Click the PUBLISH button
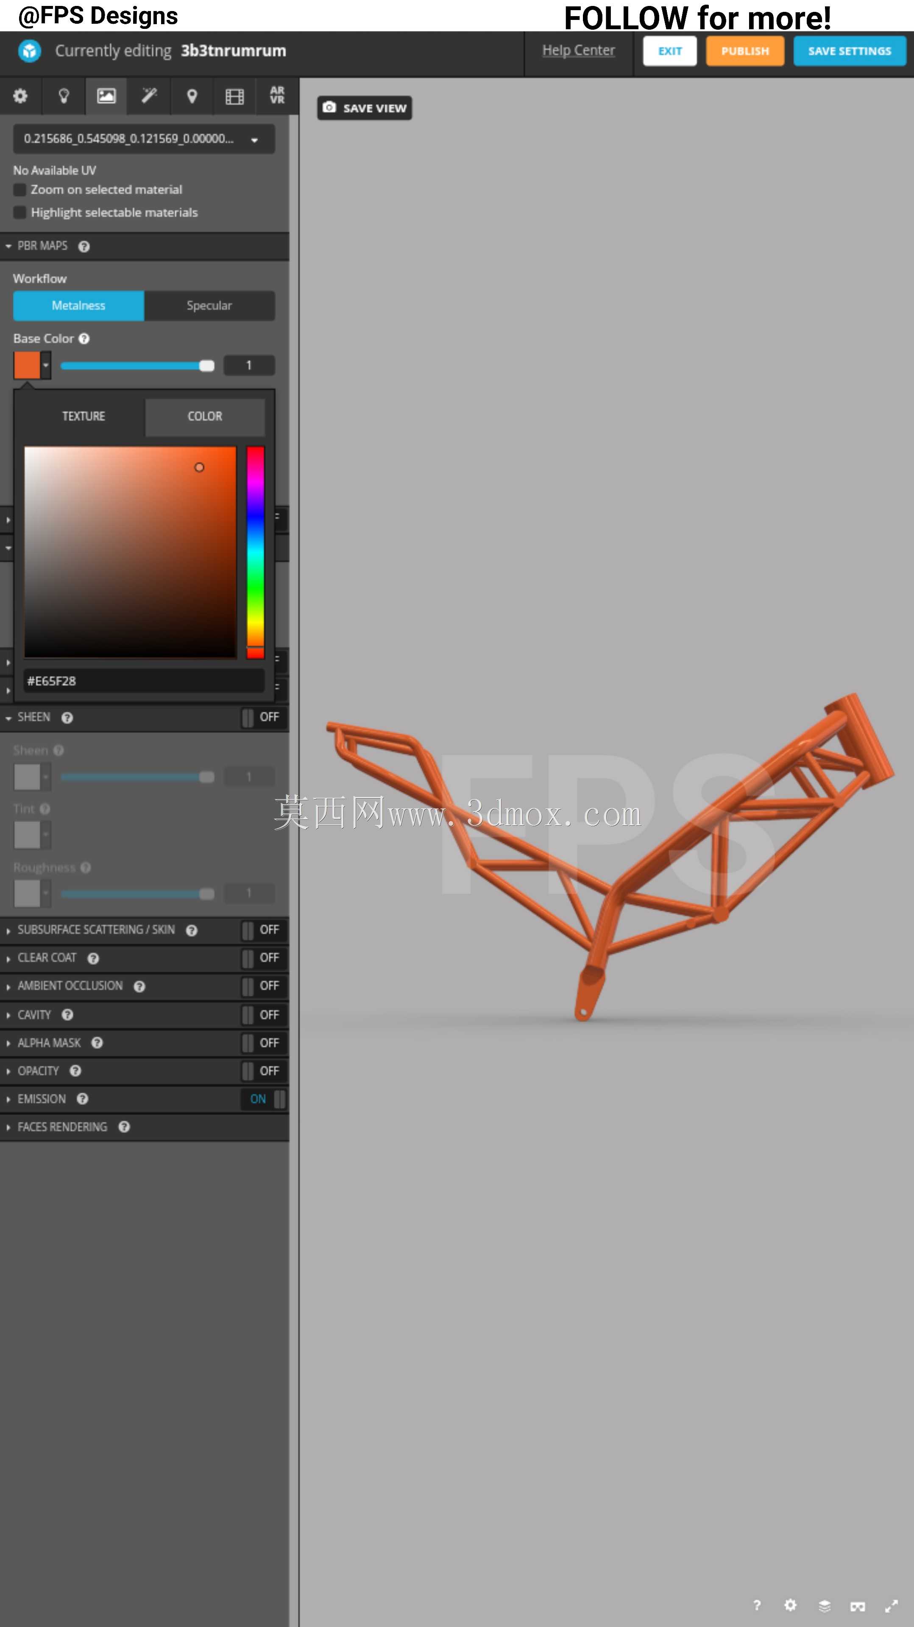The height and width of the screenshot is (1627, 914). [x=745, y=51]
